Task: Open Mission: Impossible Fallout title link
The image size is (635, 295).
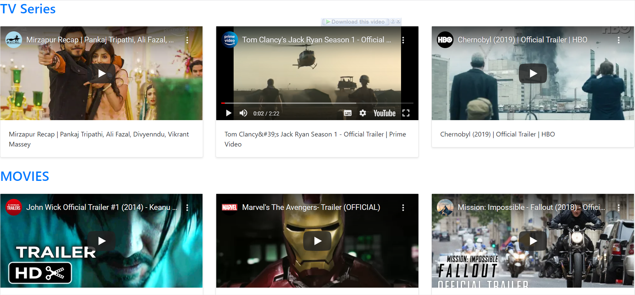Action: coord(531,207)
